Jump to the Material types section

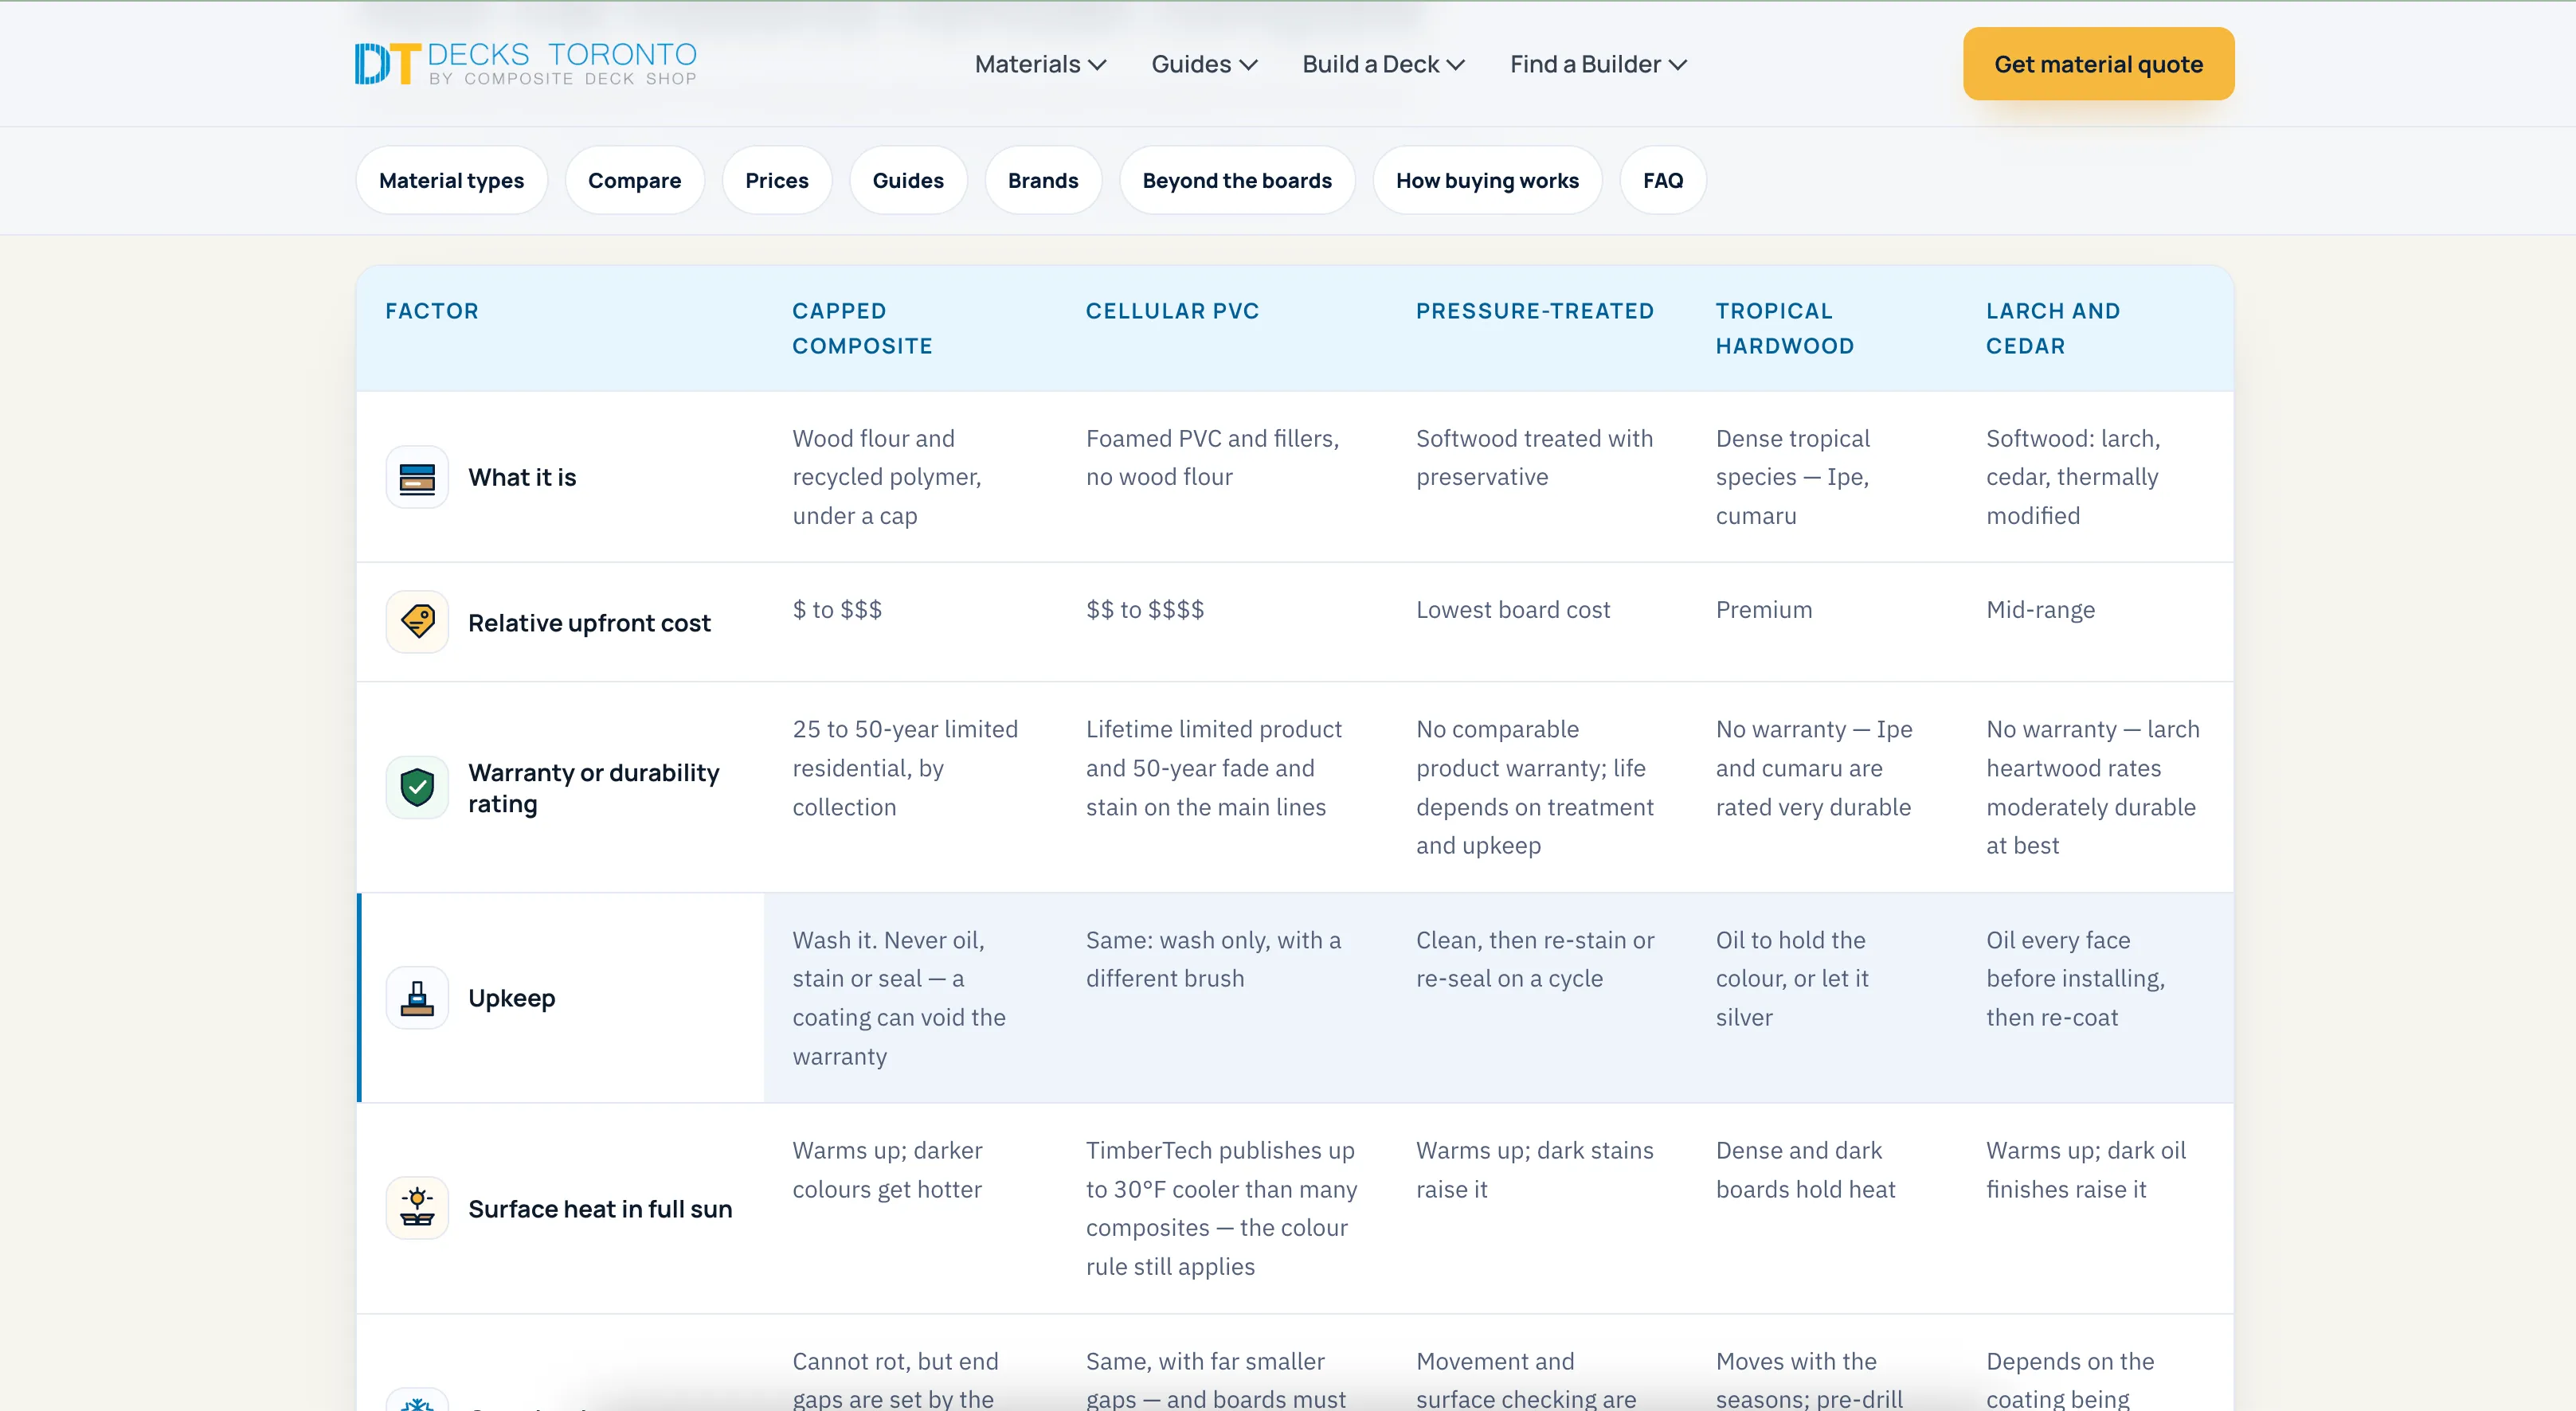(x=451, y=180)
